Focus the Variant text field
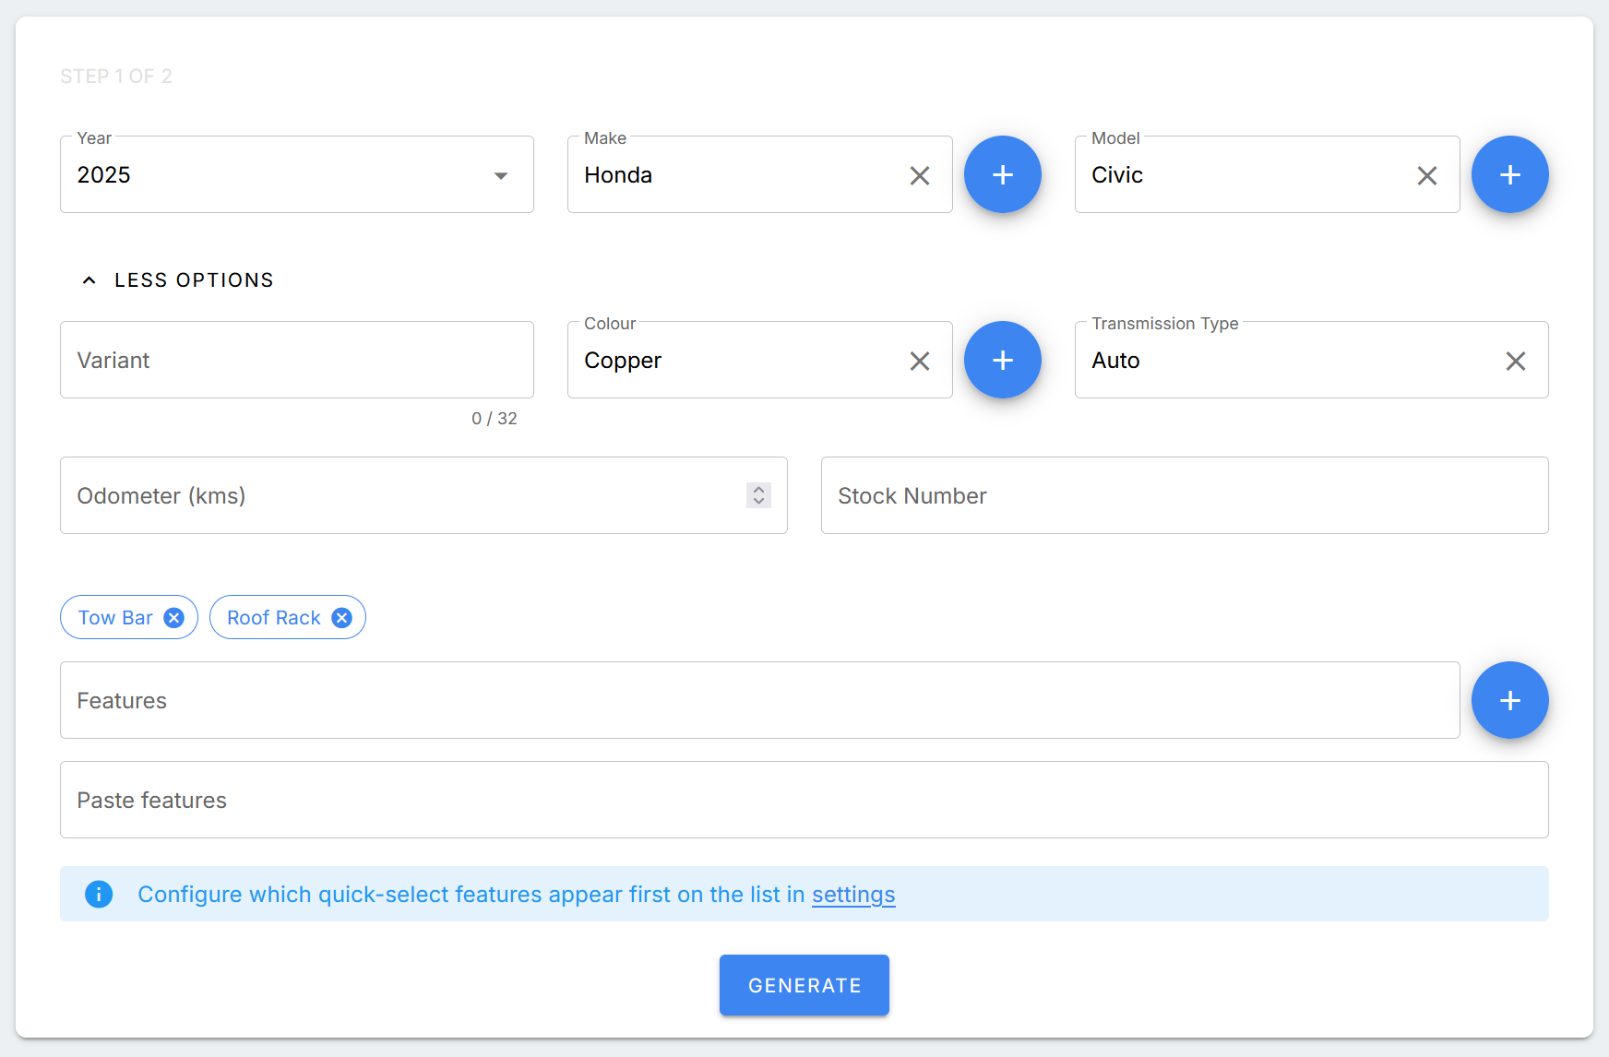The width and height of the screenshot is (1609, 1057). click(x=296, y=361)
